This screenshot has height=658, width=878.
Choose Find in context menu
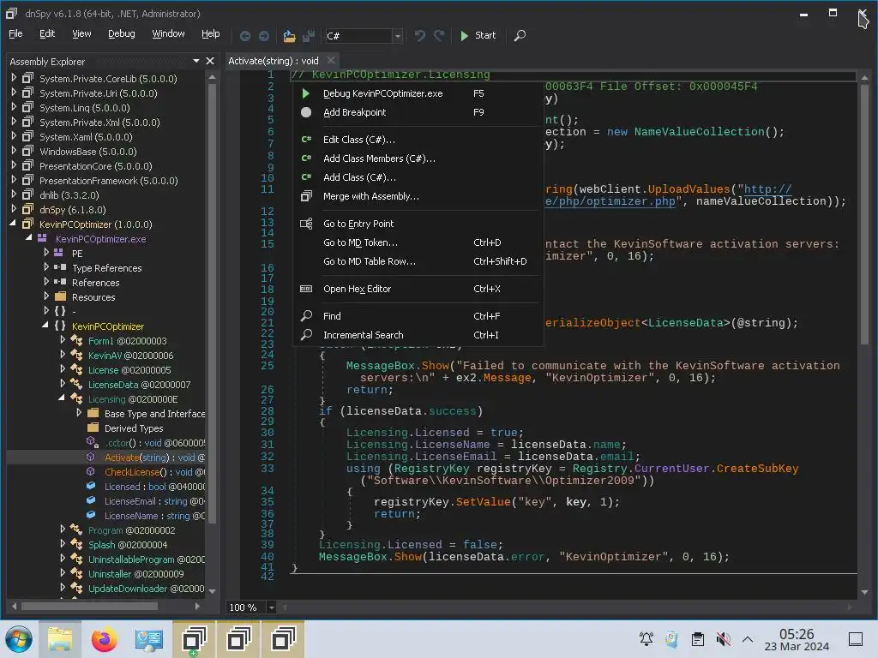click(418, 316)
